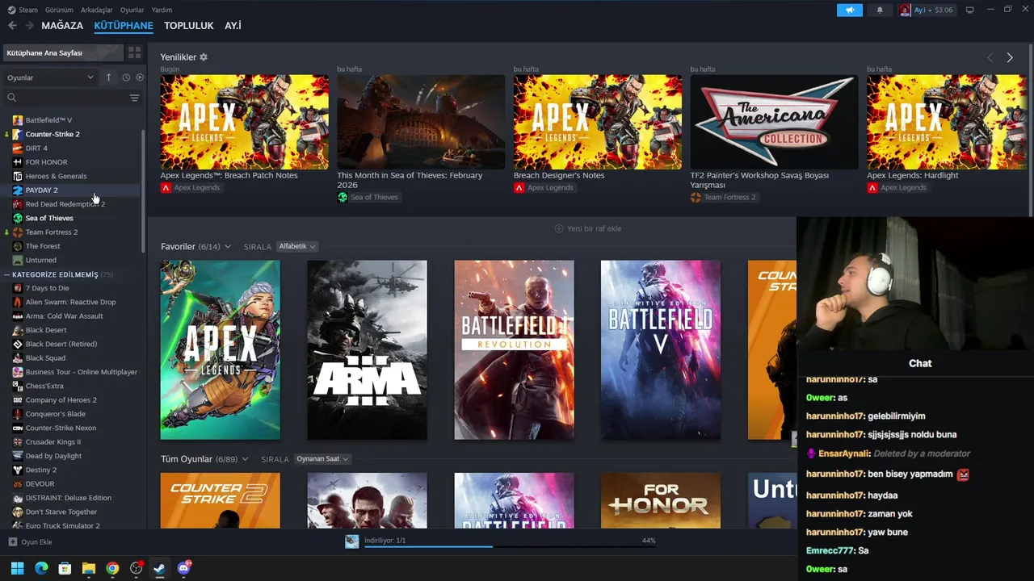Image resolution: width=1034 pixels, height=581 pixels.
Task: Open the Oynanan Saat sort dropdown
Action: click(322, 459)
